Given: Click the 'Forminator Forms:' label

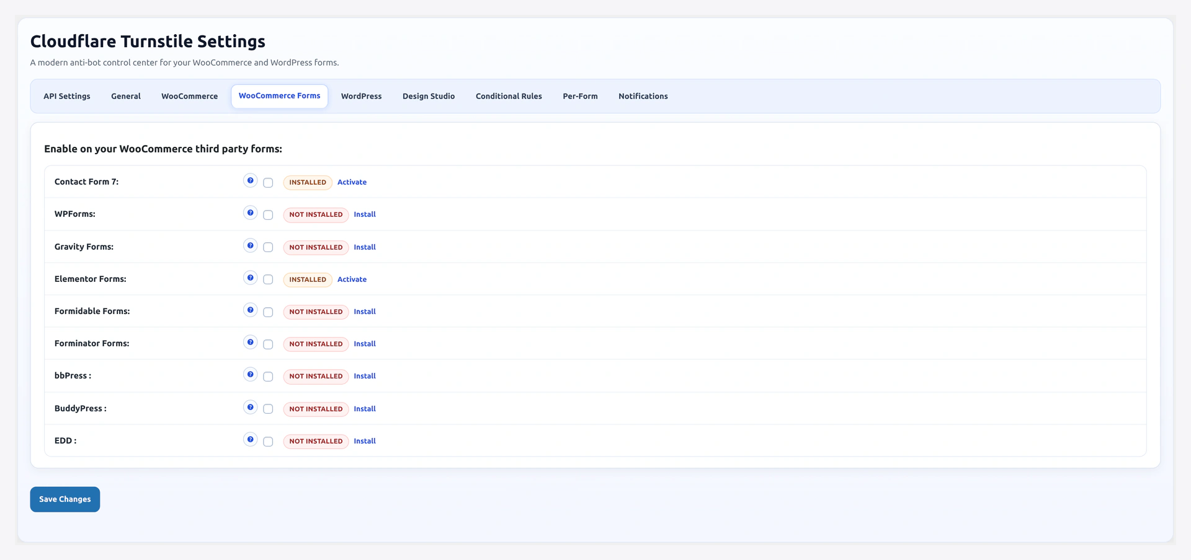Looking at the screenshot, I should (92, 343).
